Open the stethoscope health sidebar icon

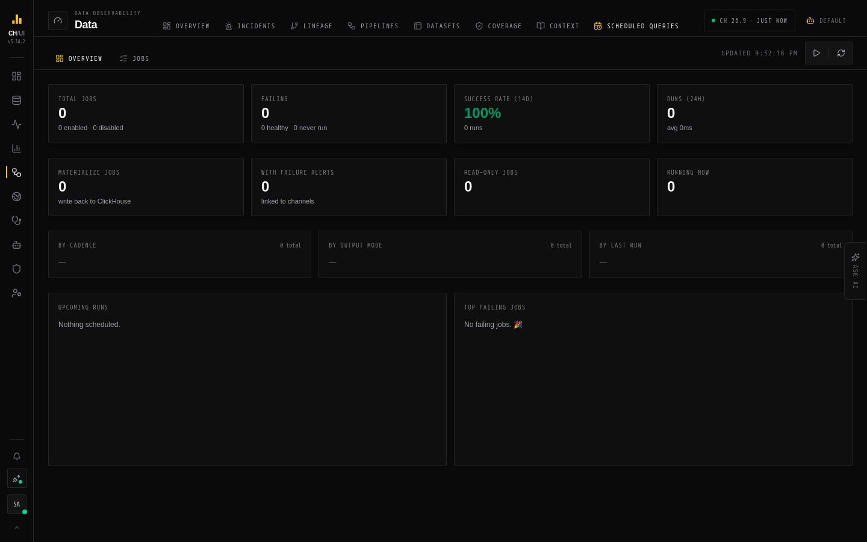16,221
